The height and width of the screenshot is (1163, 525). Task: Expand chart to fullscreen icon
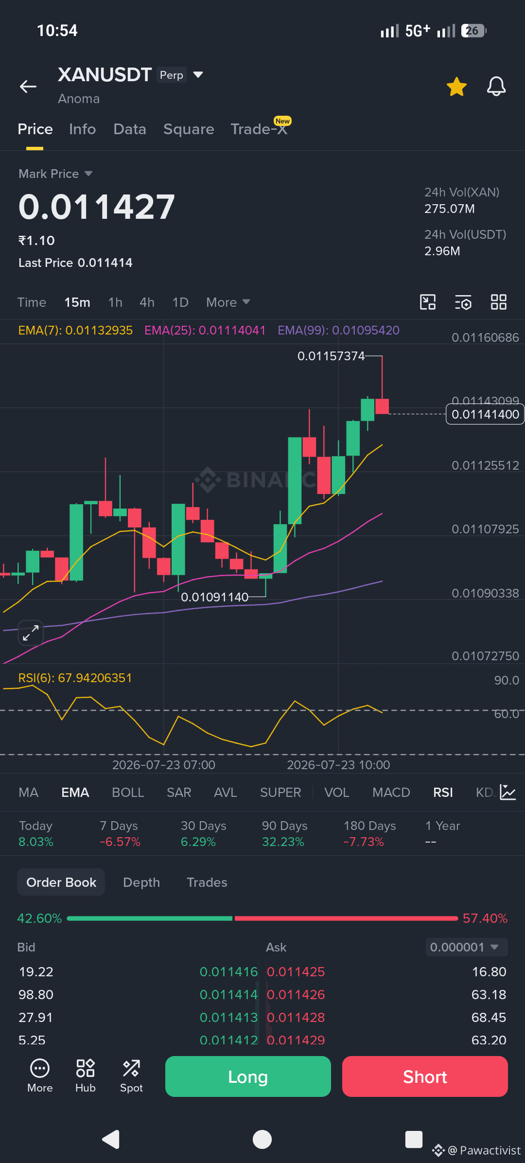[x=31, y=633]
